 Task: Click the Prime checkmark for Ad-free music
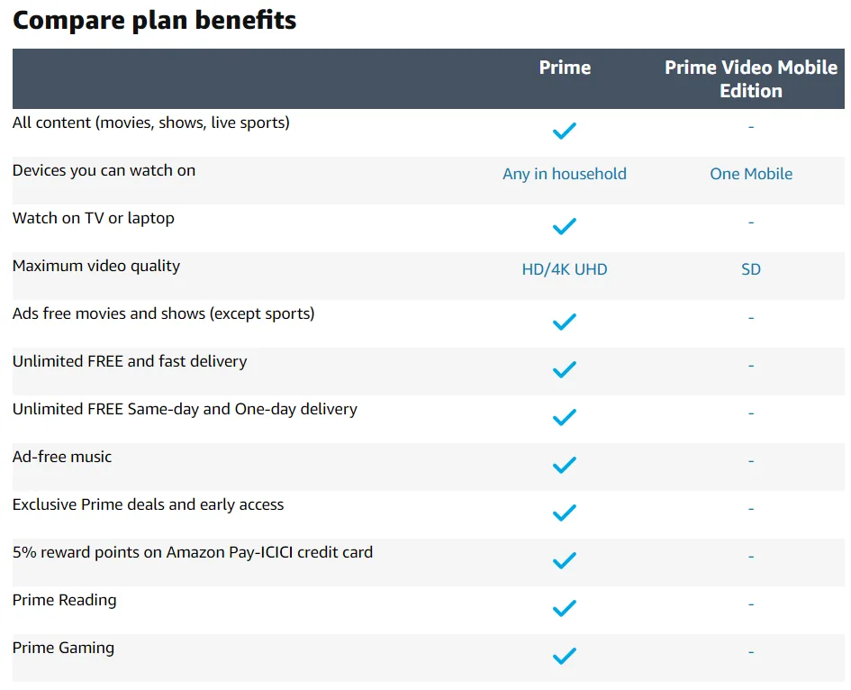564,466
